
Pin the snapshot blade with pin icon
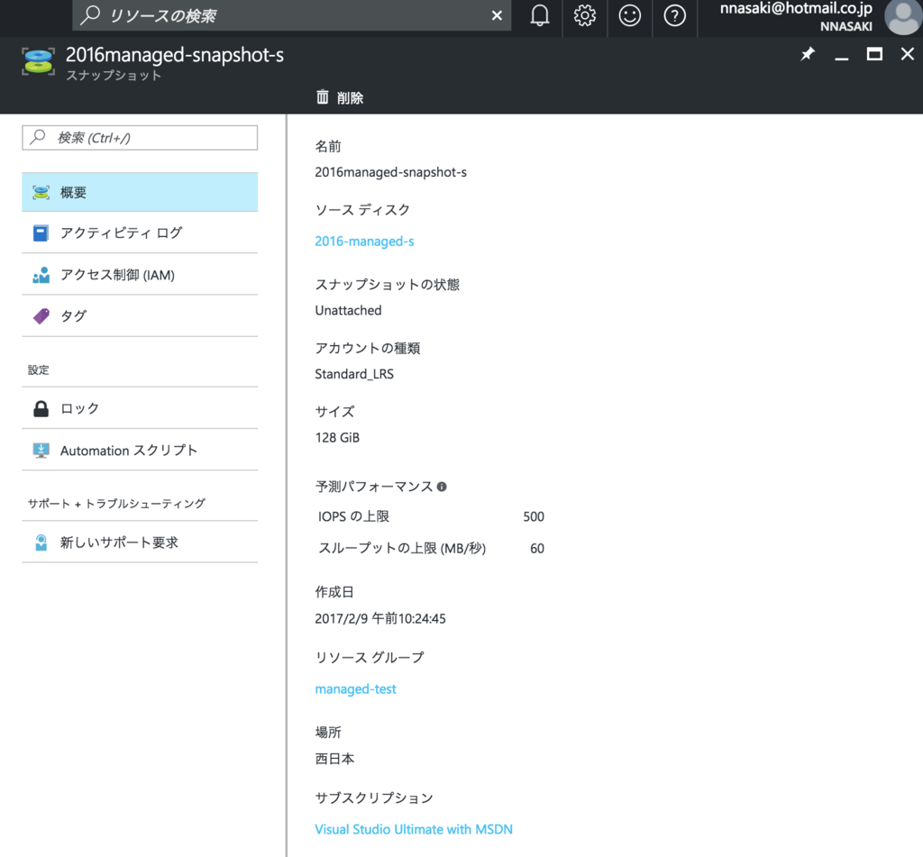pos(808,55)
